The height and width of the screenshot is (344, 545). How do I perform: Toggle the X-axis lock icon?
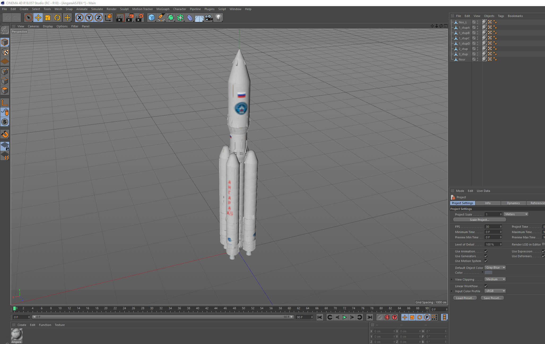pyautogui.click(x=79, y=18)
